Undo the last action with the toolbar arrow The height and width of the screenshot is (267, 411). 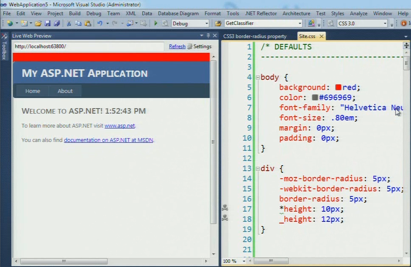tap(100, 24)
